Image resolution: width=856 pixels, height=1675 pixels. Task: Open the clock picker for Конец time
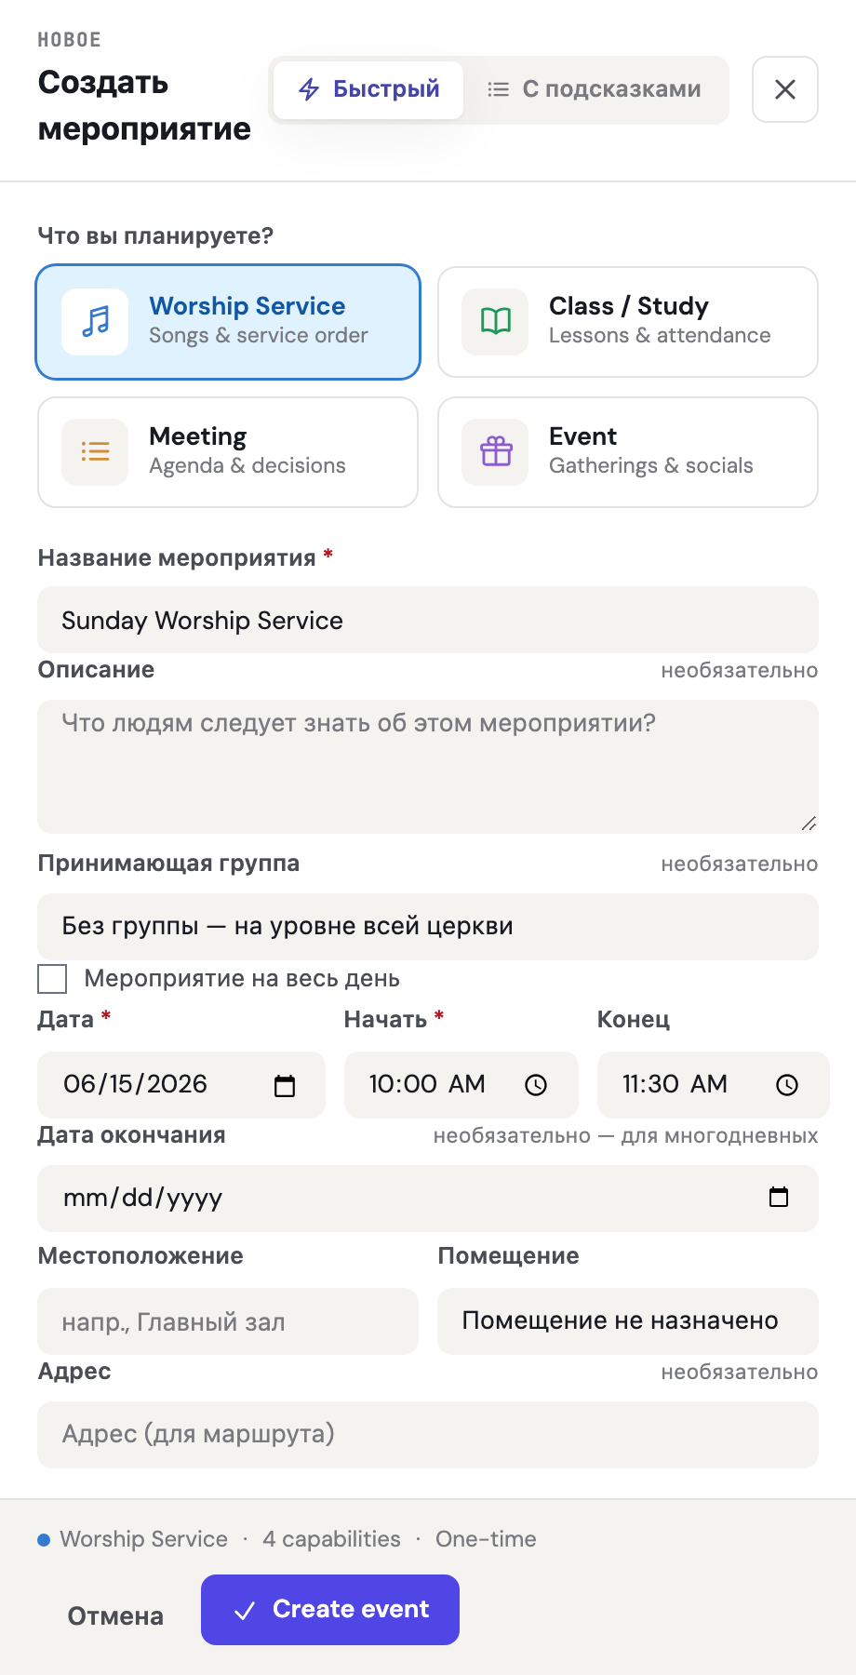click(x=787, y=1085)
